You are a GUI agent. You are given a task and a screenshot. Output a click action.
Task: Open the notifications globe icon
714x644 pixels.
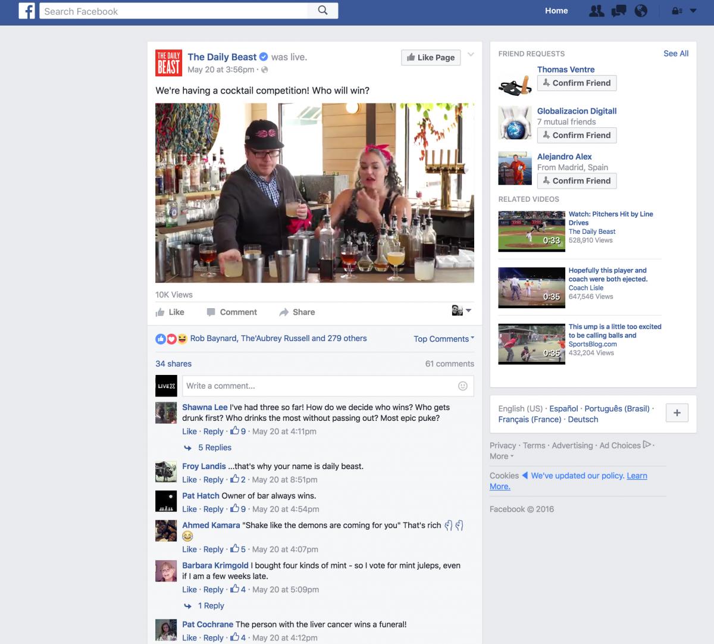pyautogui.click(x=641, y=11)
